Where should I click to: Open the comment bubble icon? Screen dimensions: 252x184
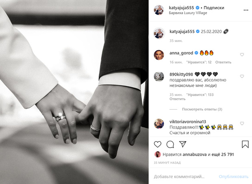pyautogui.click(x=170, y=144)
